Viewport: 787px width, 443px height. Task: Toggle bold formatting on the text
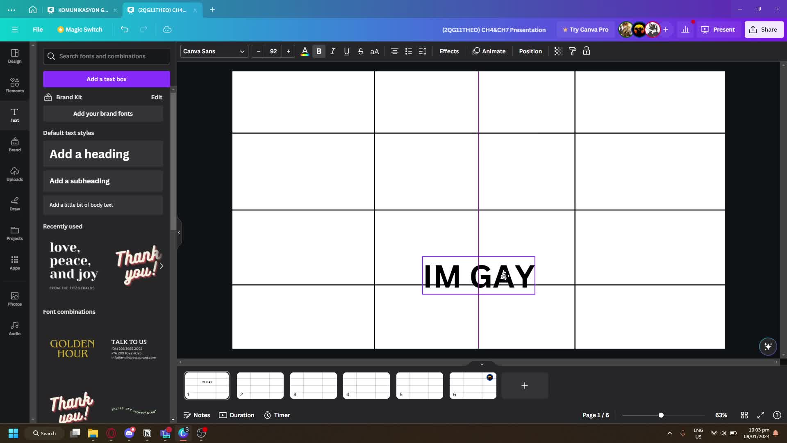click(319, 51)
